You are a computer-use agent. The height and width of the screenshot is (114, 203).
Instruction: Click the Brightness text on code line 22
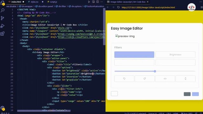[x=88, y=73]
